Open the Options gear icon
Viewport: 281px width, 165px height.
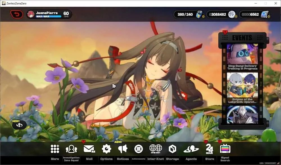coord(106,149)
